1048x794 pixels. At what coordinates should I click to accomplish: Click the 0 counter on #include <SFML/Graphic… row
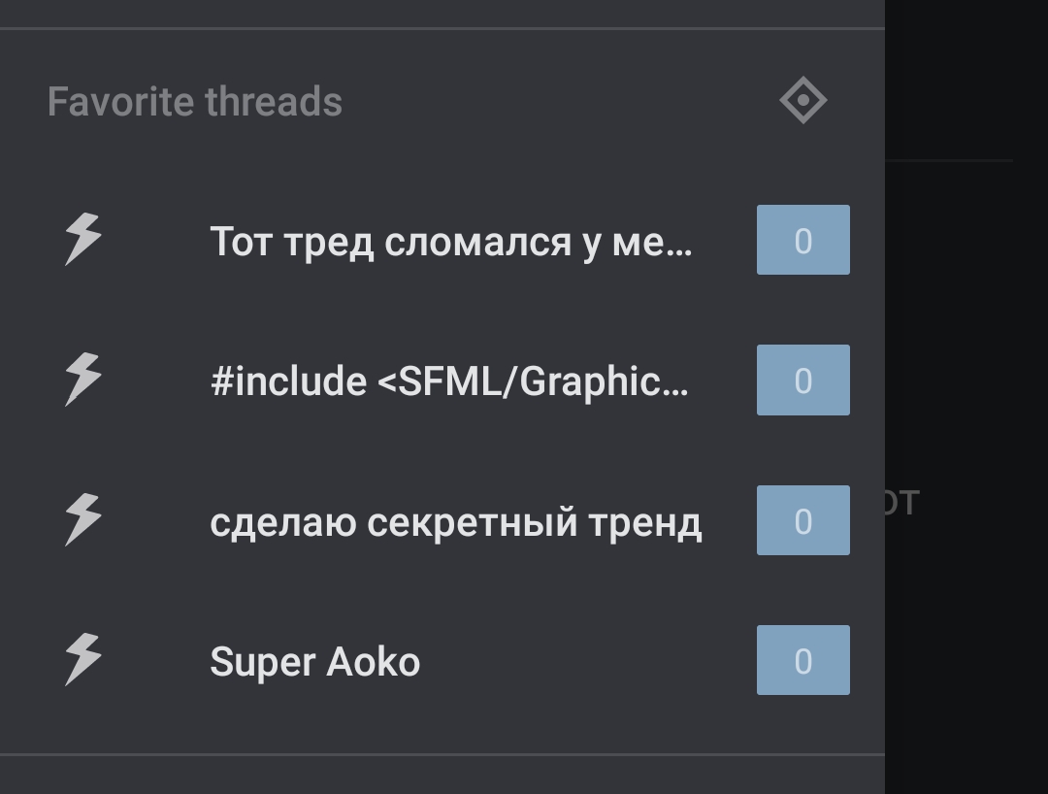tap(802, 380)
